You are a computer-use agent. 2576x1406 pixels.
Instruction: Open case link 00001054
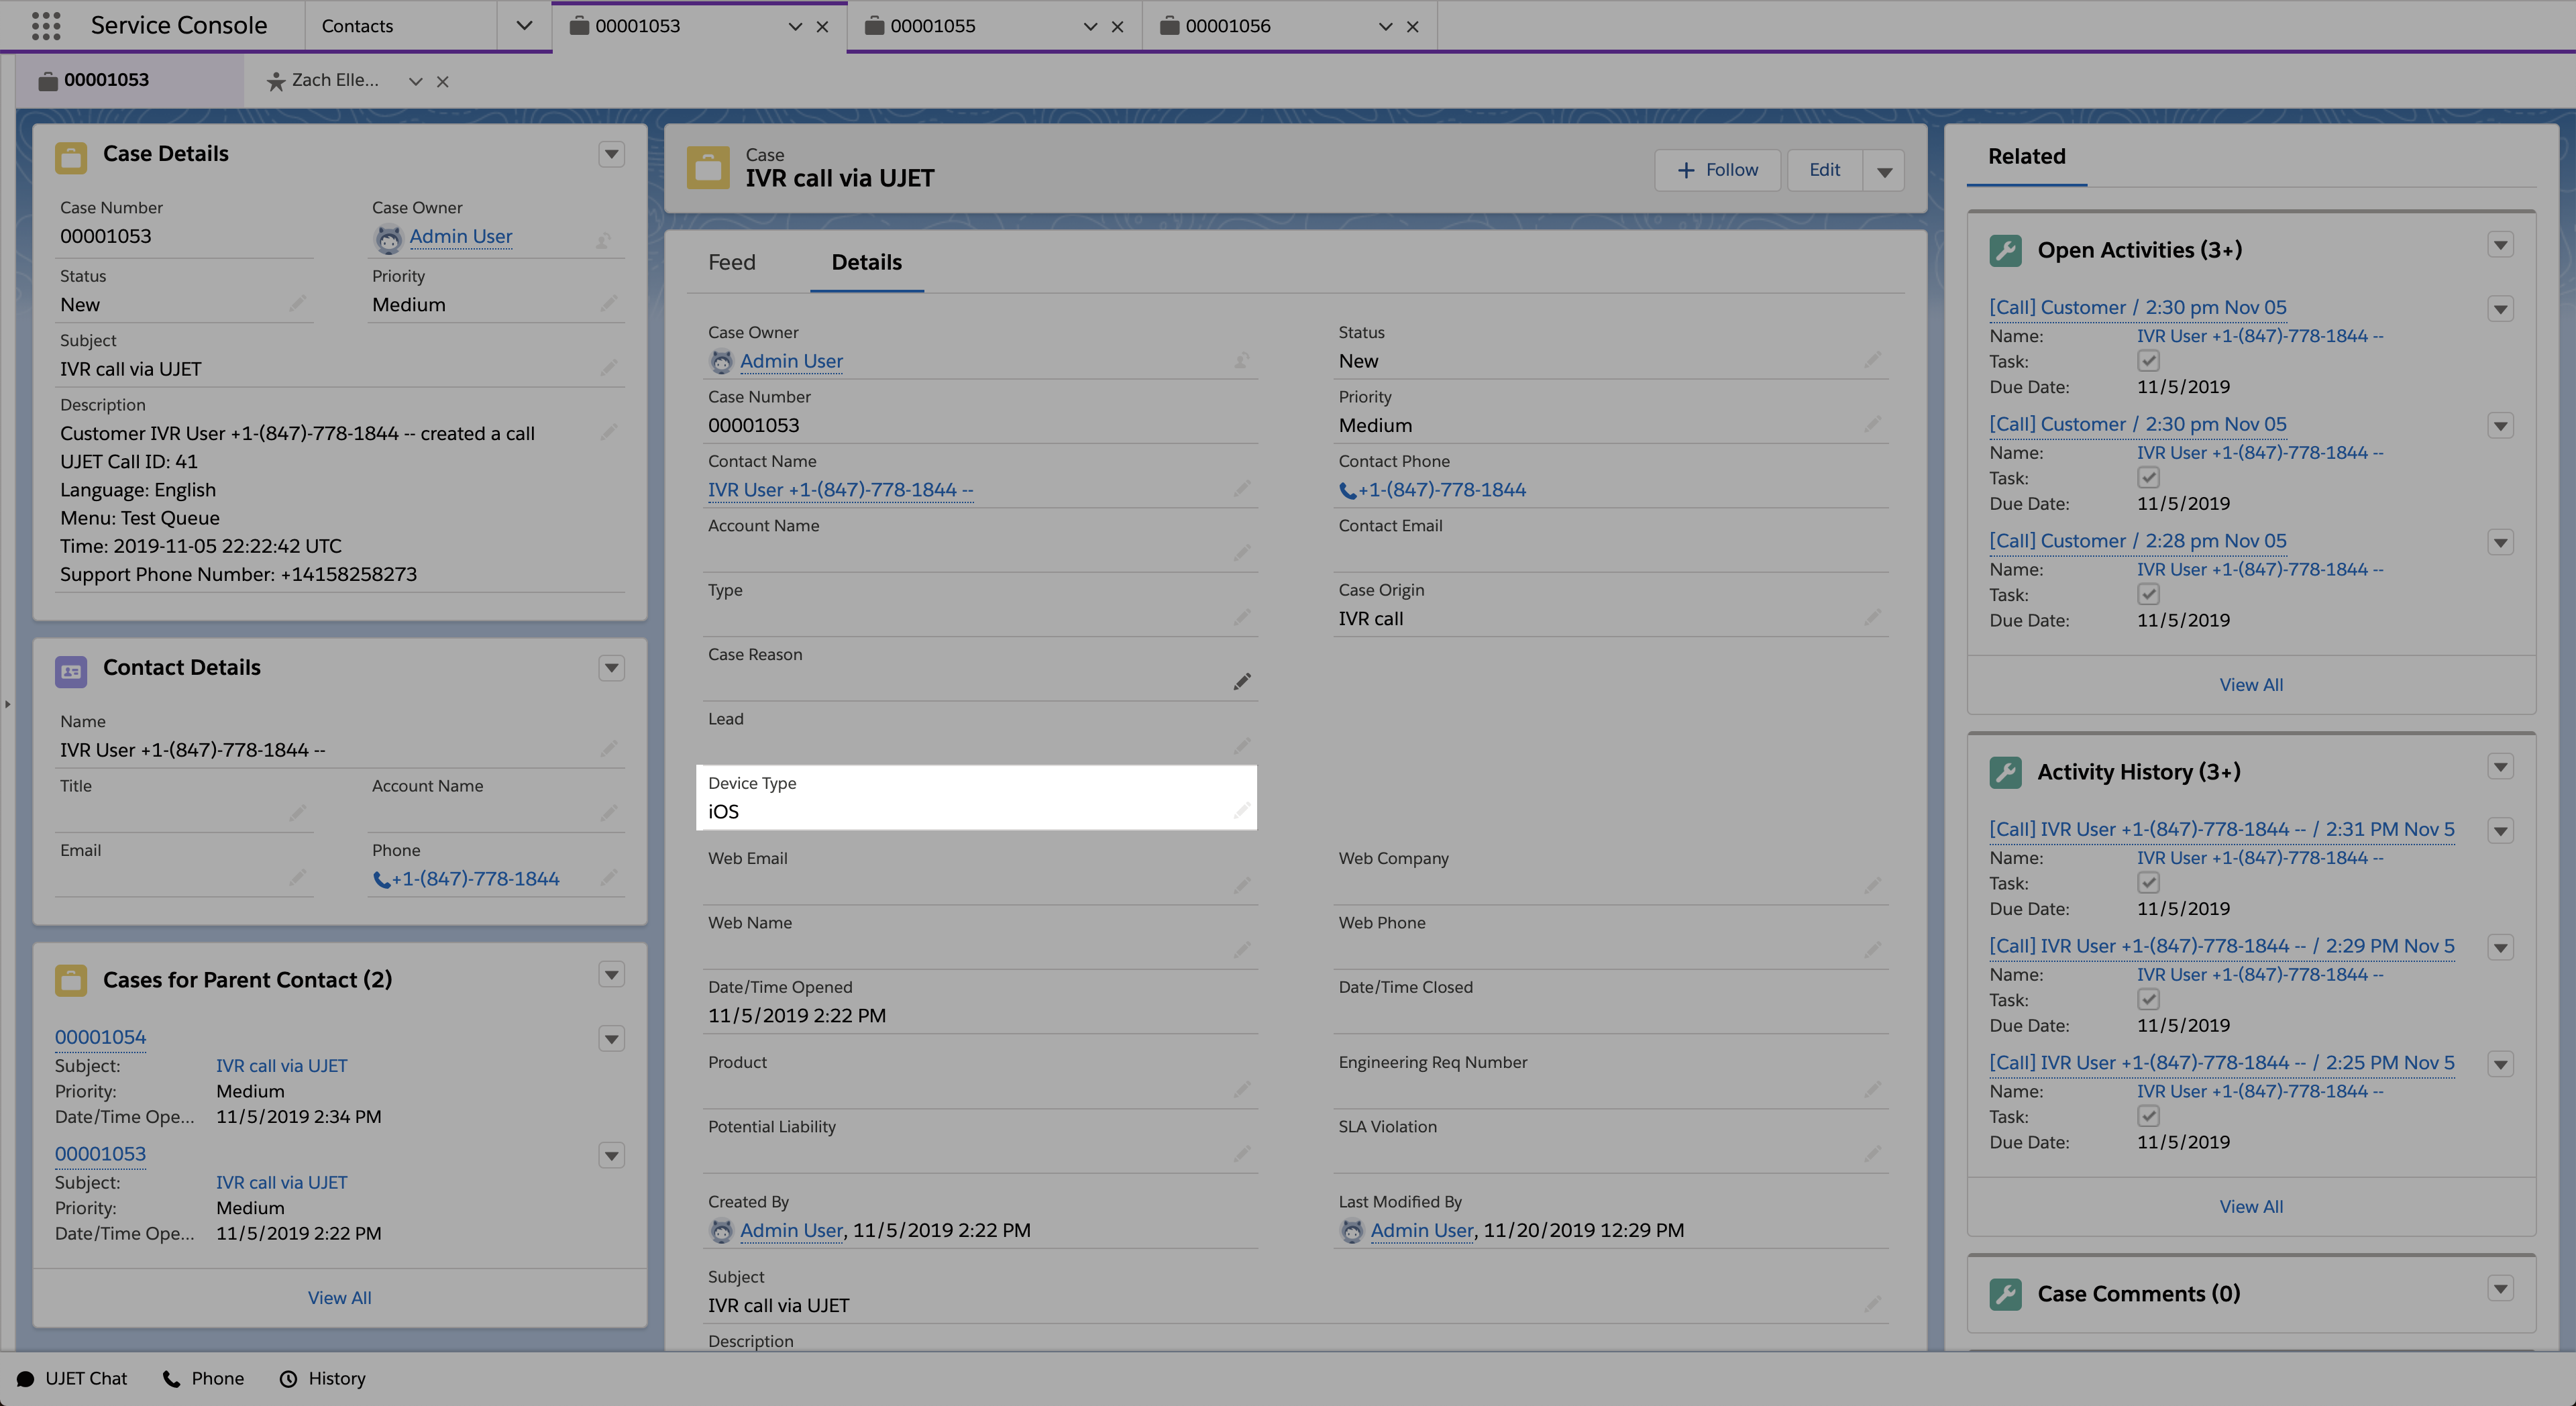[x=100, y=1037]
